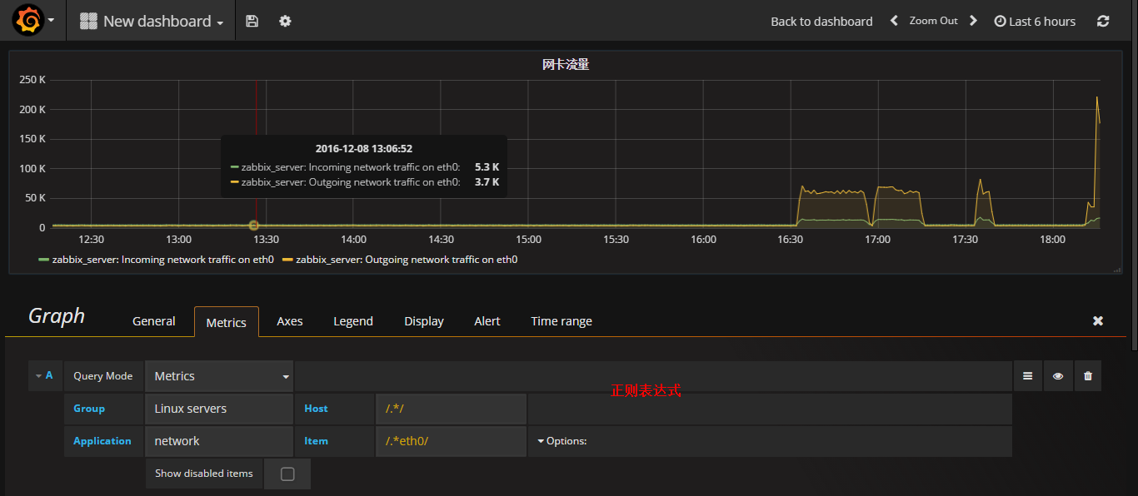Close the graph editor with X
Image resolution: width=1138 pixels, height=496 pixels.
tap(1098, 320)
